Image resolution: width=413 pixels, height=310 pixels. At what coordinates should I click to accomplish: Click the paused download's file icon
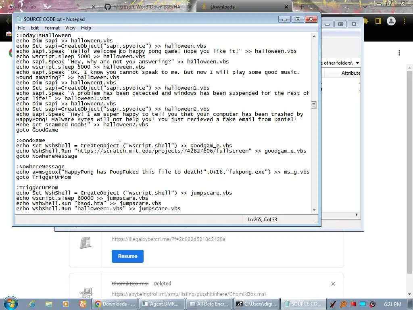[x=86, y=243]
